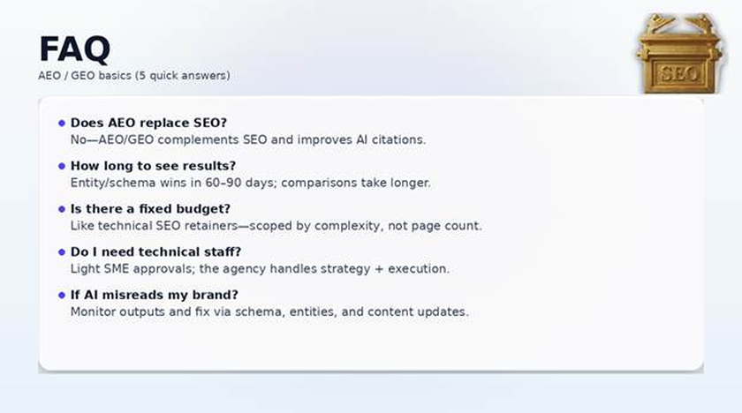Image resolution: width=742 pixels, height=413 pixels.
Task: Click the 'Do I need technical staff?' heading
Action: coord(155,252)
